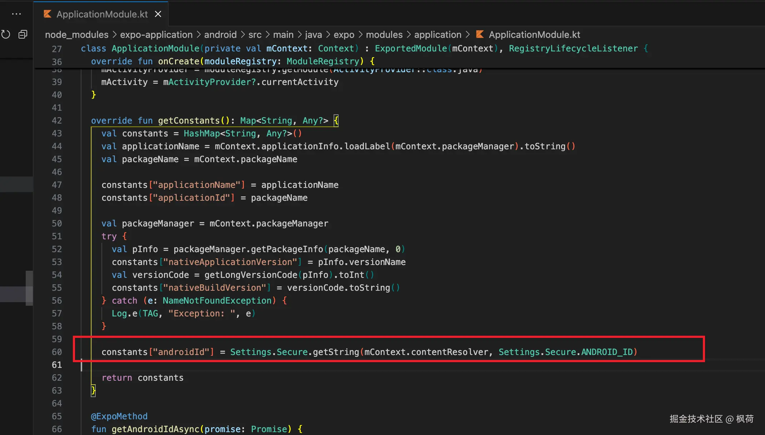
Task: Click getAndroidIdAsync function name on line 66
Action: coord(155,429)
